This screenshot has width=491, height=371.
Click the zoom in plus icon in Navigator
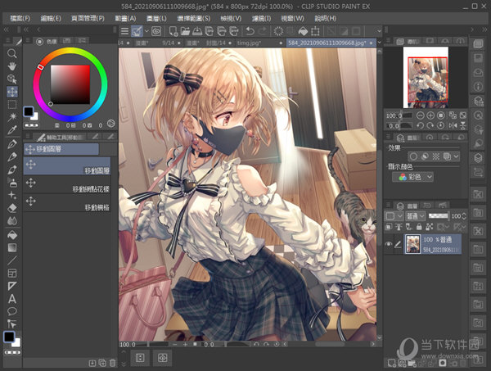pyautogui.click(x=430, y=115)
